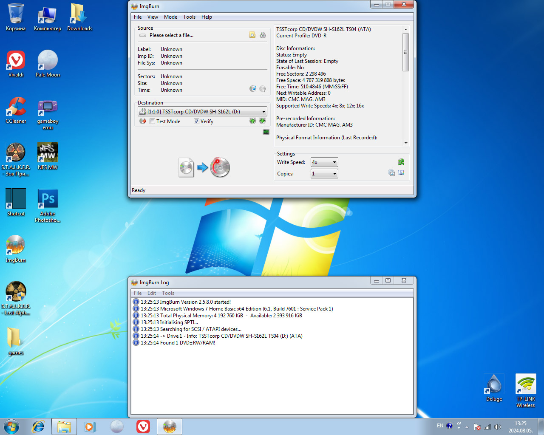Click 'Ready' status bar text
The height and width of the screenshot is (435, 544).
coord(139,190)
